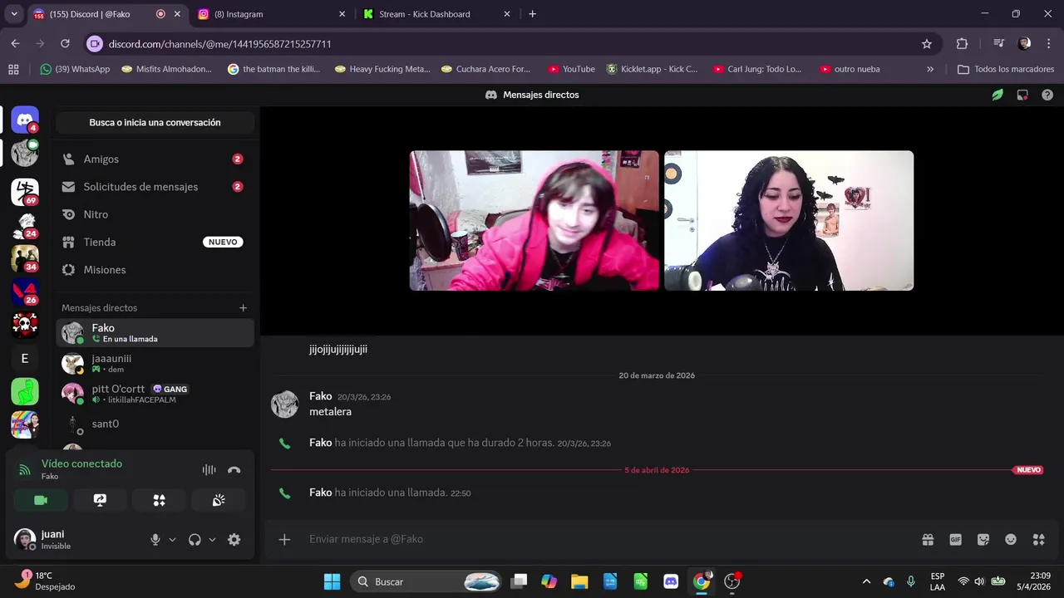Open Discord inbox icon top right

click(x=1022, y=95)
